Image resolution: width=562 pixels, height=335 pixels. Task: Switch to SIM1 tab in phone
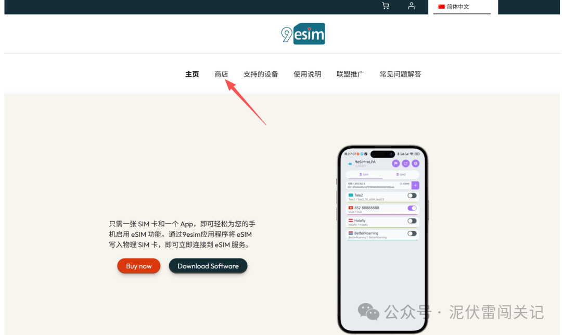[x=364, y=174]
